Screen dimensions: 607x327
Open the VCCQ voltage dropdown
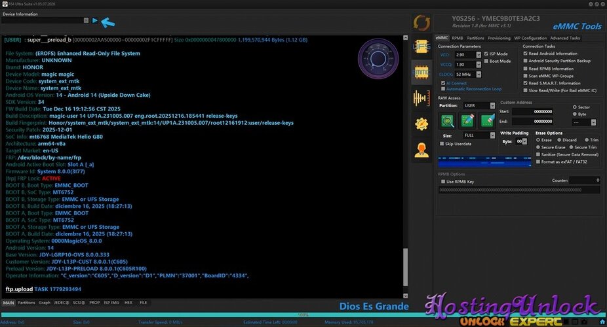[479, 65]
